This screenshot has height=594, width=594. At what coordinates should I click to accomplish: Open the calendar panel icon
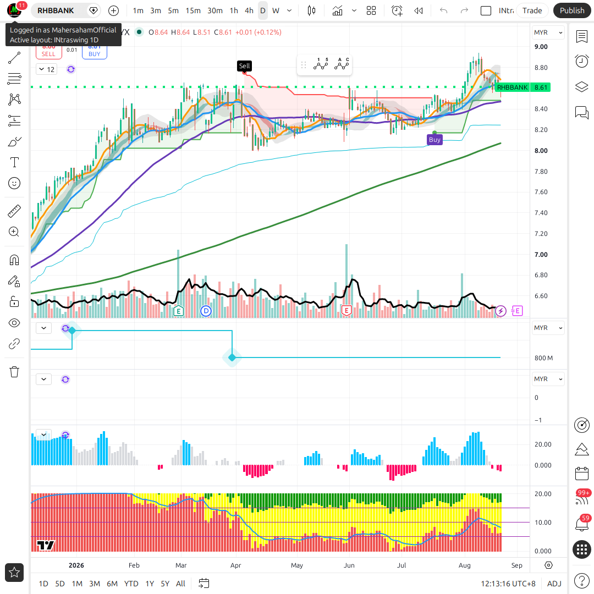[582, 474]
